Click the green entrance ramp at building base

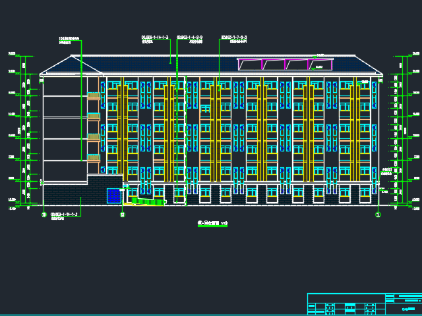click(146, 201)
